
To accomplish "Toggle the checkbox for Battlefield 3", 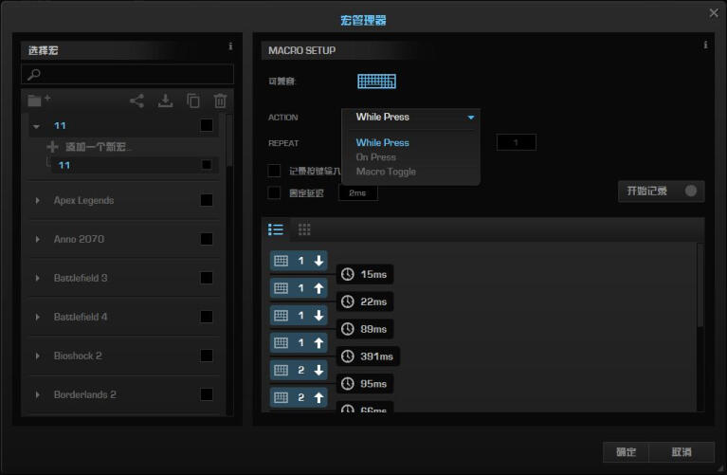I will (207, 278).
